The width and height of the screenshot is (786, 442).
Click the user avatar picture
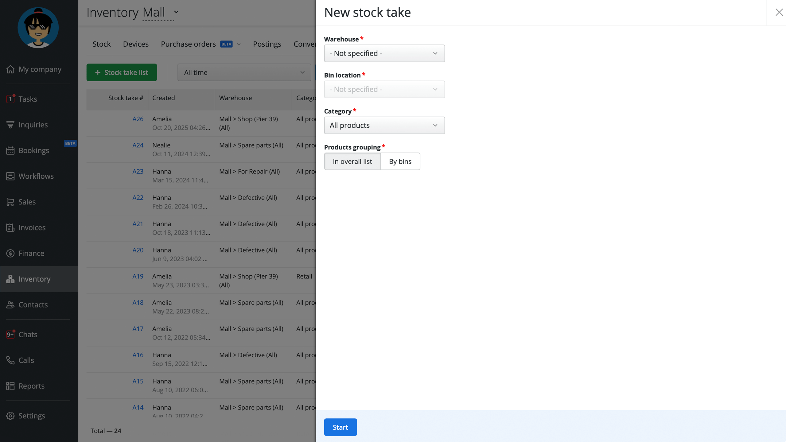[38, 28]
